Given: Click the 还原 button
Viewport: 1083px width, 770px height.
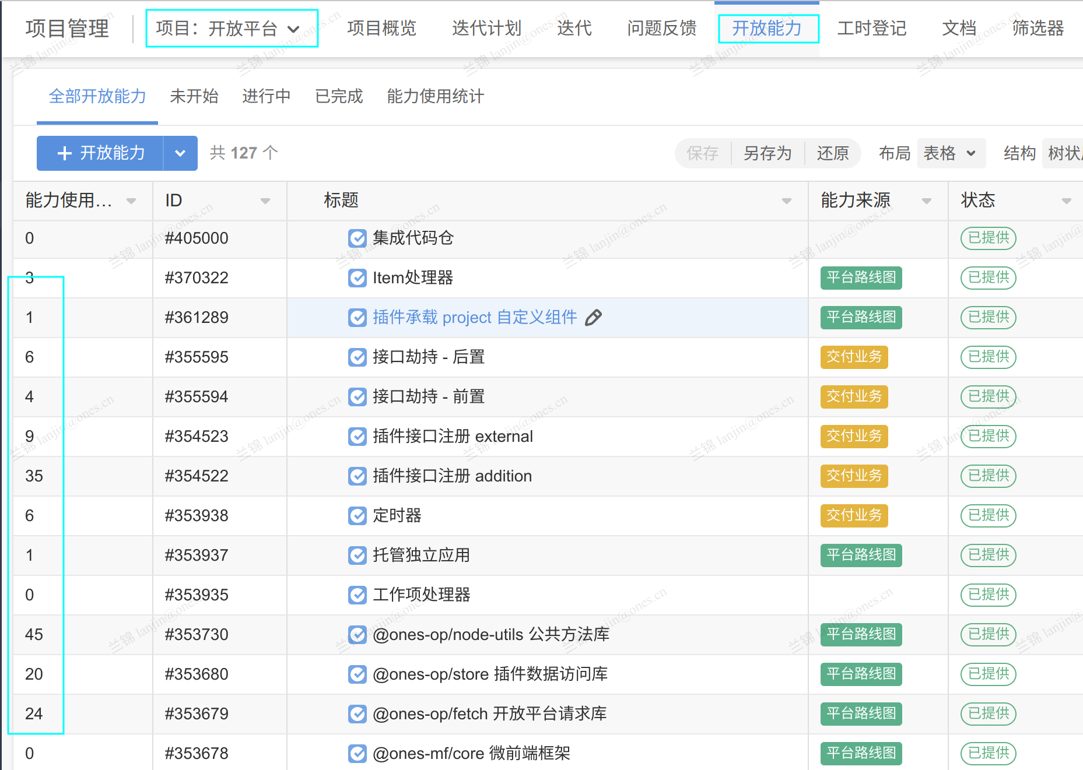Looking at the screenshot, I should point(833,153).
